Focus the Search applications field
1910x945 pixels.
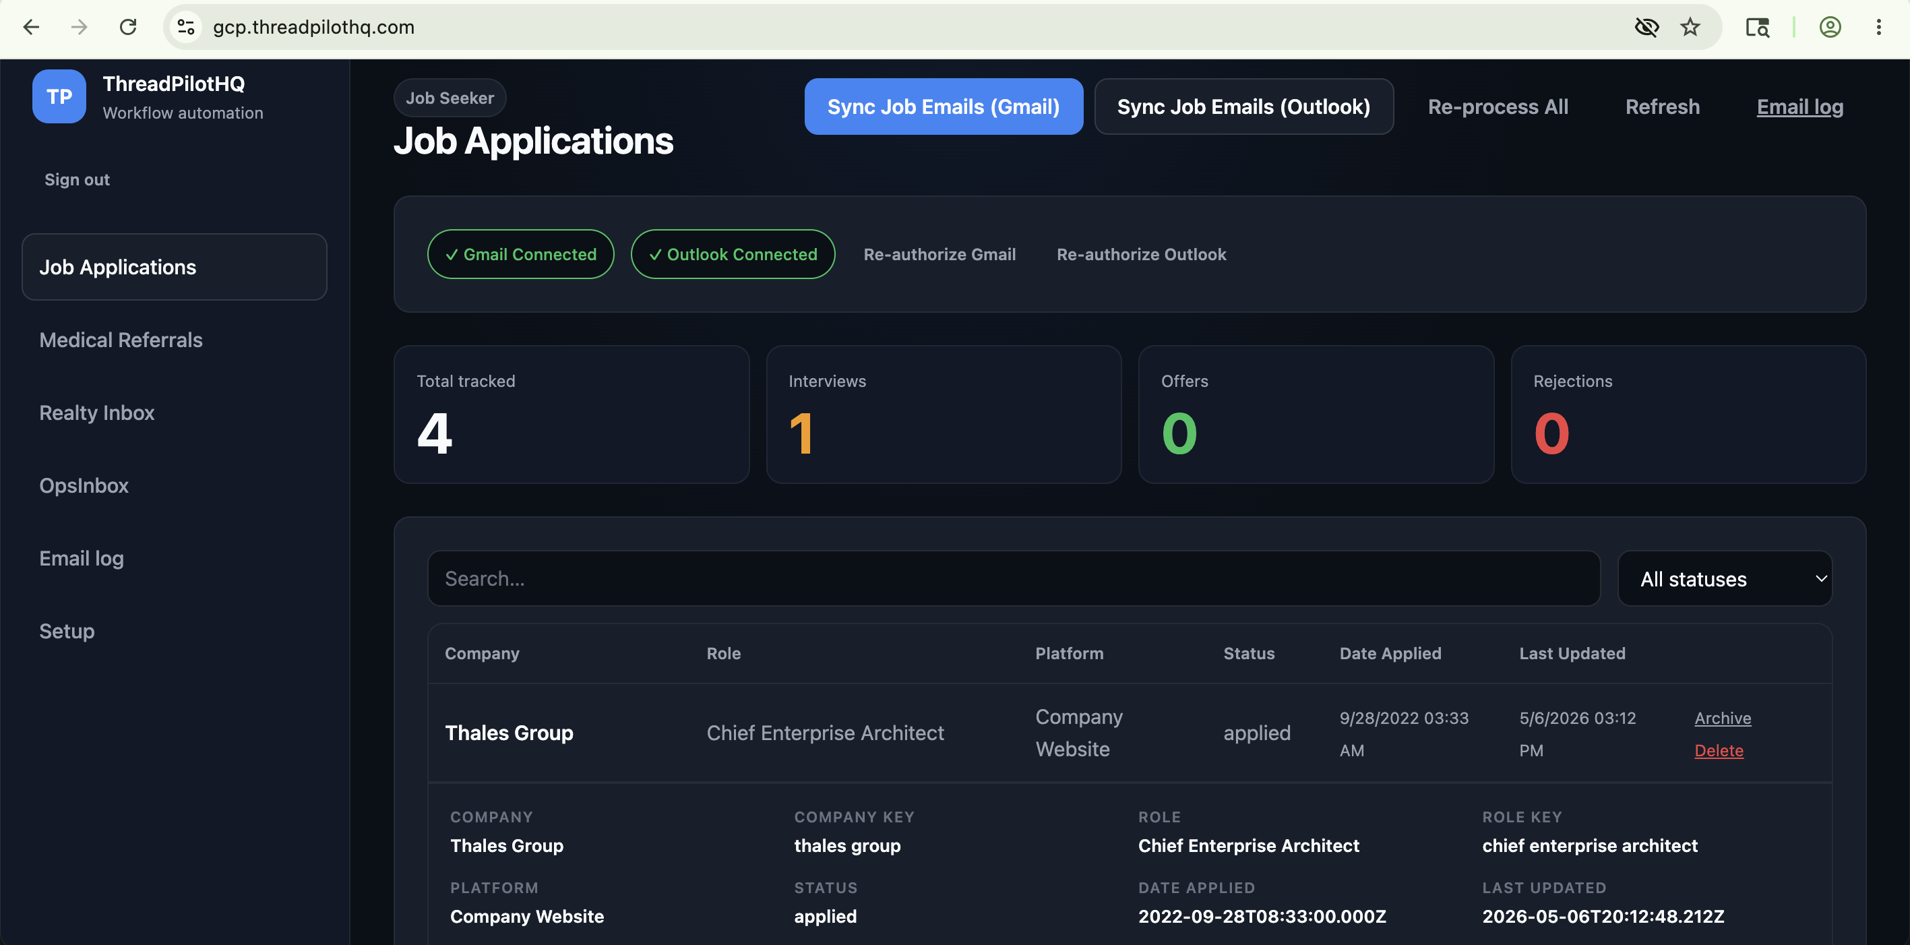[x=1014, y=578]
